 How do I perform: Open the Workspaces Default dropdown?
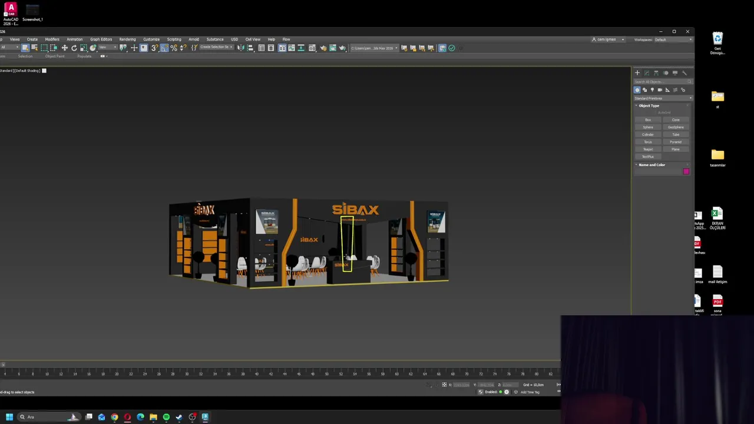673,40
